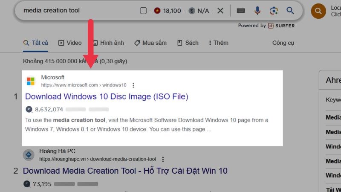
Task: Switch to the Sách tab
Action: click(x=188, y=43)
